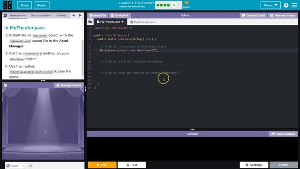Click the Test button

click(x=132, y=165)
